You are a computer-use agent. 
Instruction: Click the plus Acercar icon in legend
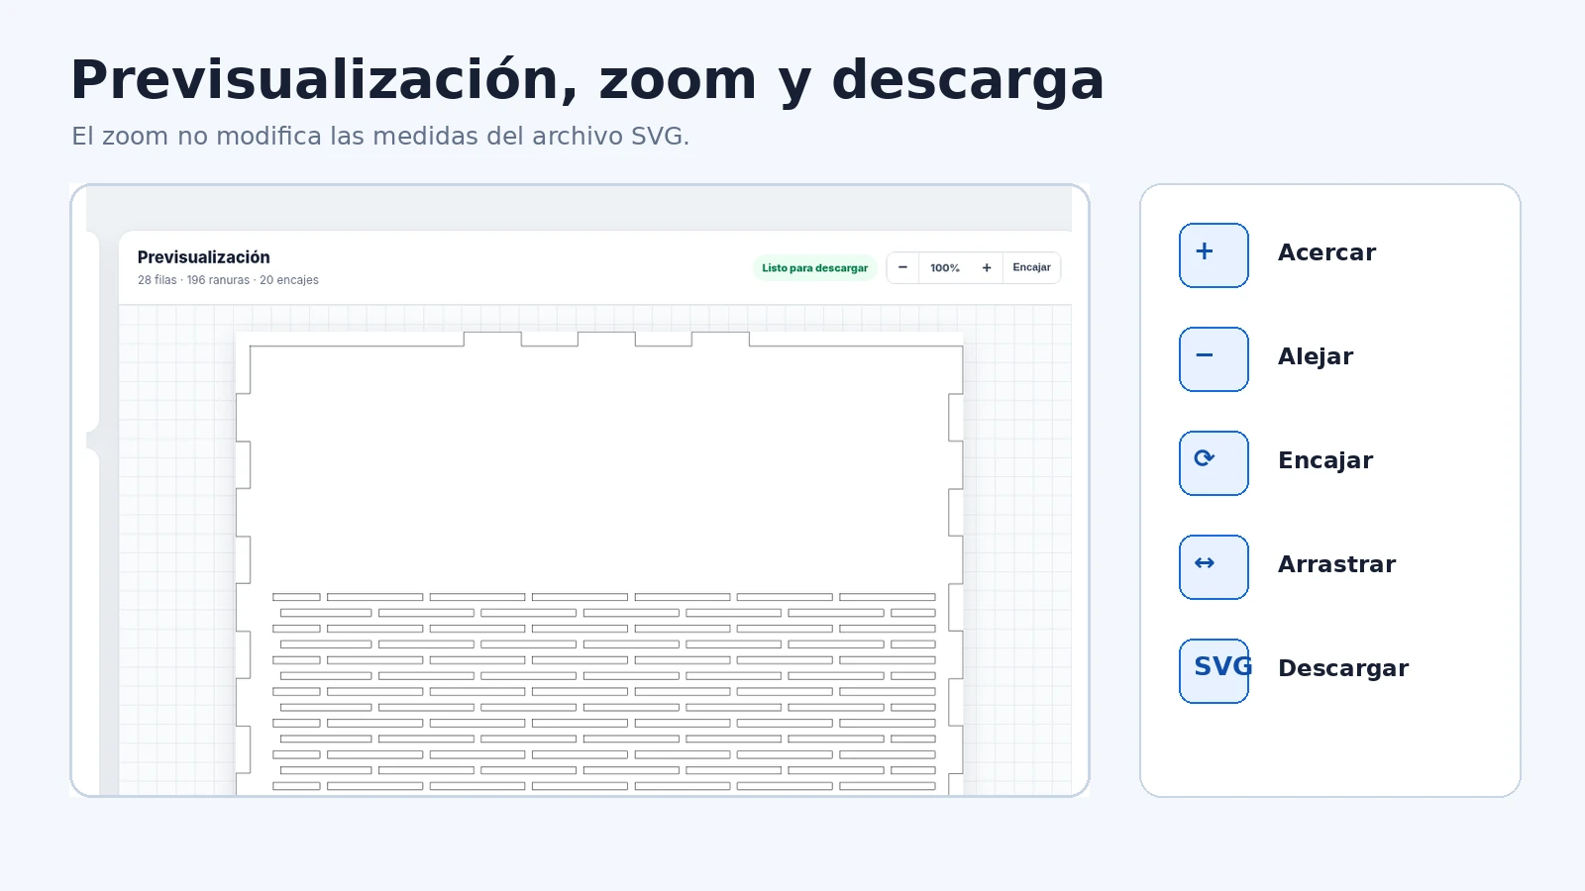click(x=1214, y=255)
